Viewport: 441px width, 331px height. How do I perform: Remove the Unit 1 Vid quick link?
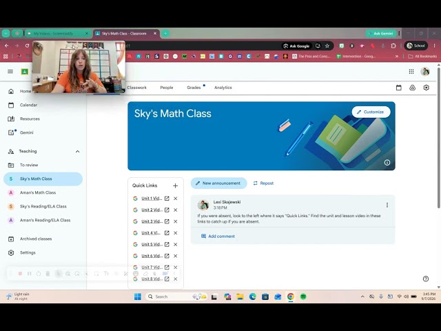pos(176,199)
